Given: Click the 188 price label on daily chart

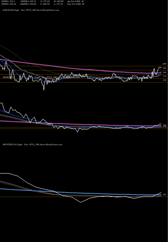Looking at the screenshot, I should tap(164, 72).
